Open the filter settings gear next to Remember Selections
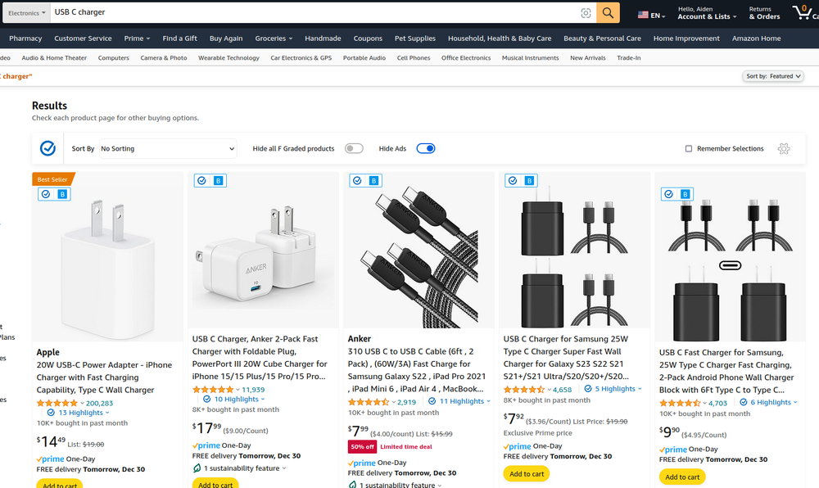819x488 pixels. point(784,148)
